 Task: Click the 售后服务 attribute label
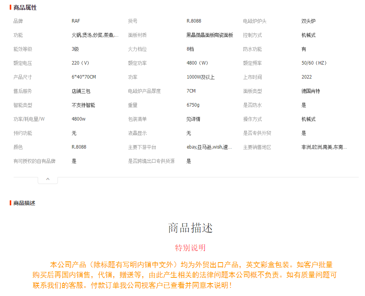click(23, 91)
